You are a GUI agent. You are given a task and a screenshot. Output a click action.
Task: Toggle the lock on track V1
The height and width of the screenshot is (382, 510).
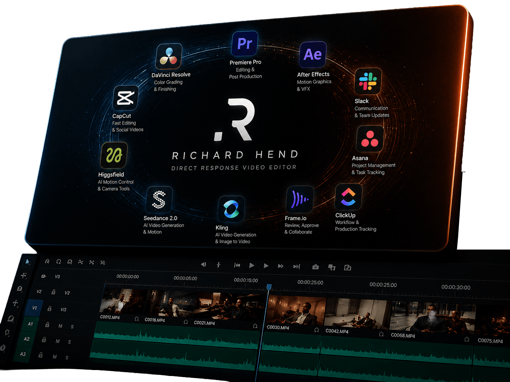point(50,308)
